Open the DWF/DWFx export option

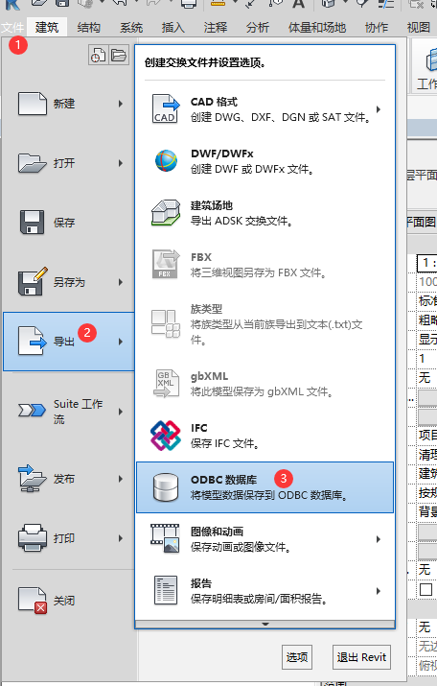point(264,161)
